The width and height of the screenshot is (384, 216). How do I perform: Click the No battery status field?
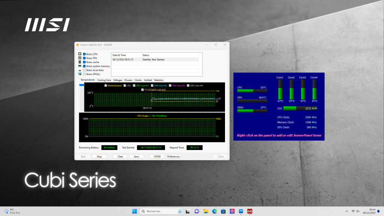click(x=109, y=147)
